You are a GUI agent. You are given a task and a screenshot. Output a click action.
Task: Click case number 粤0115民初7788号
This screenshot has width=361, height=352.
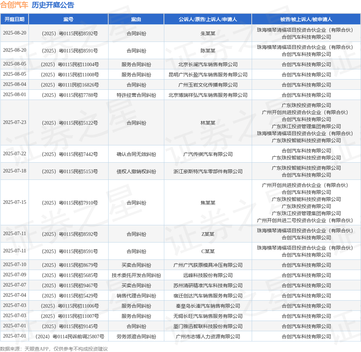[x=70, y=95]
